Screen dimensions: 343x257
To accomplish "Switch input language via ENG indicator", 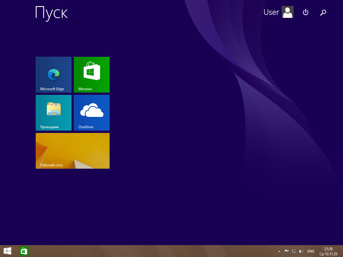I will (311, 251).
